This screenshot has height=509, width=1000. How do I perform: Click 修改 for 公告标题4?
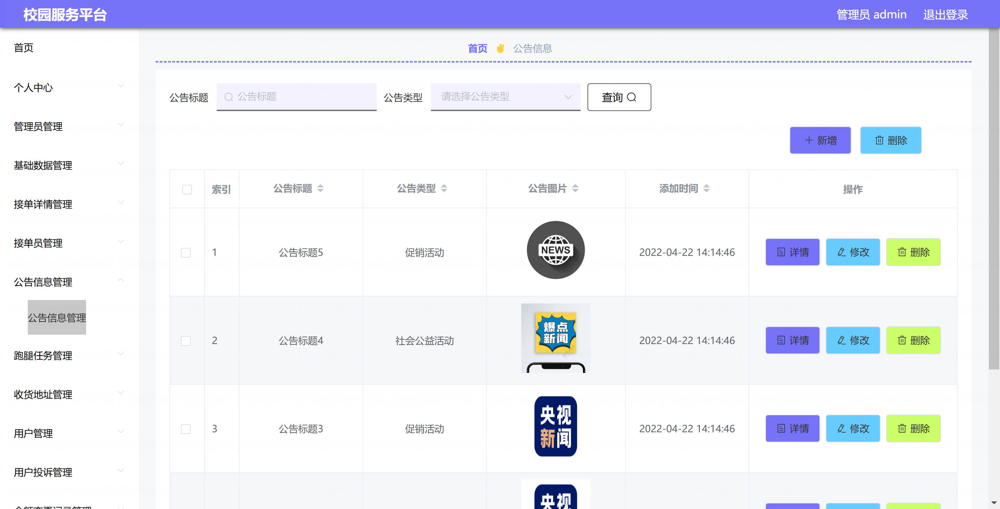tap(853, 340)
